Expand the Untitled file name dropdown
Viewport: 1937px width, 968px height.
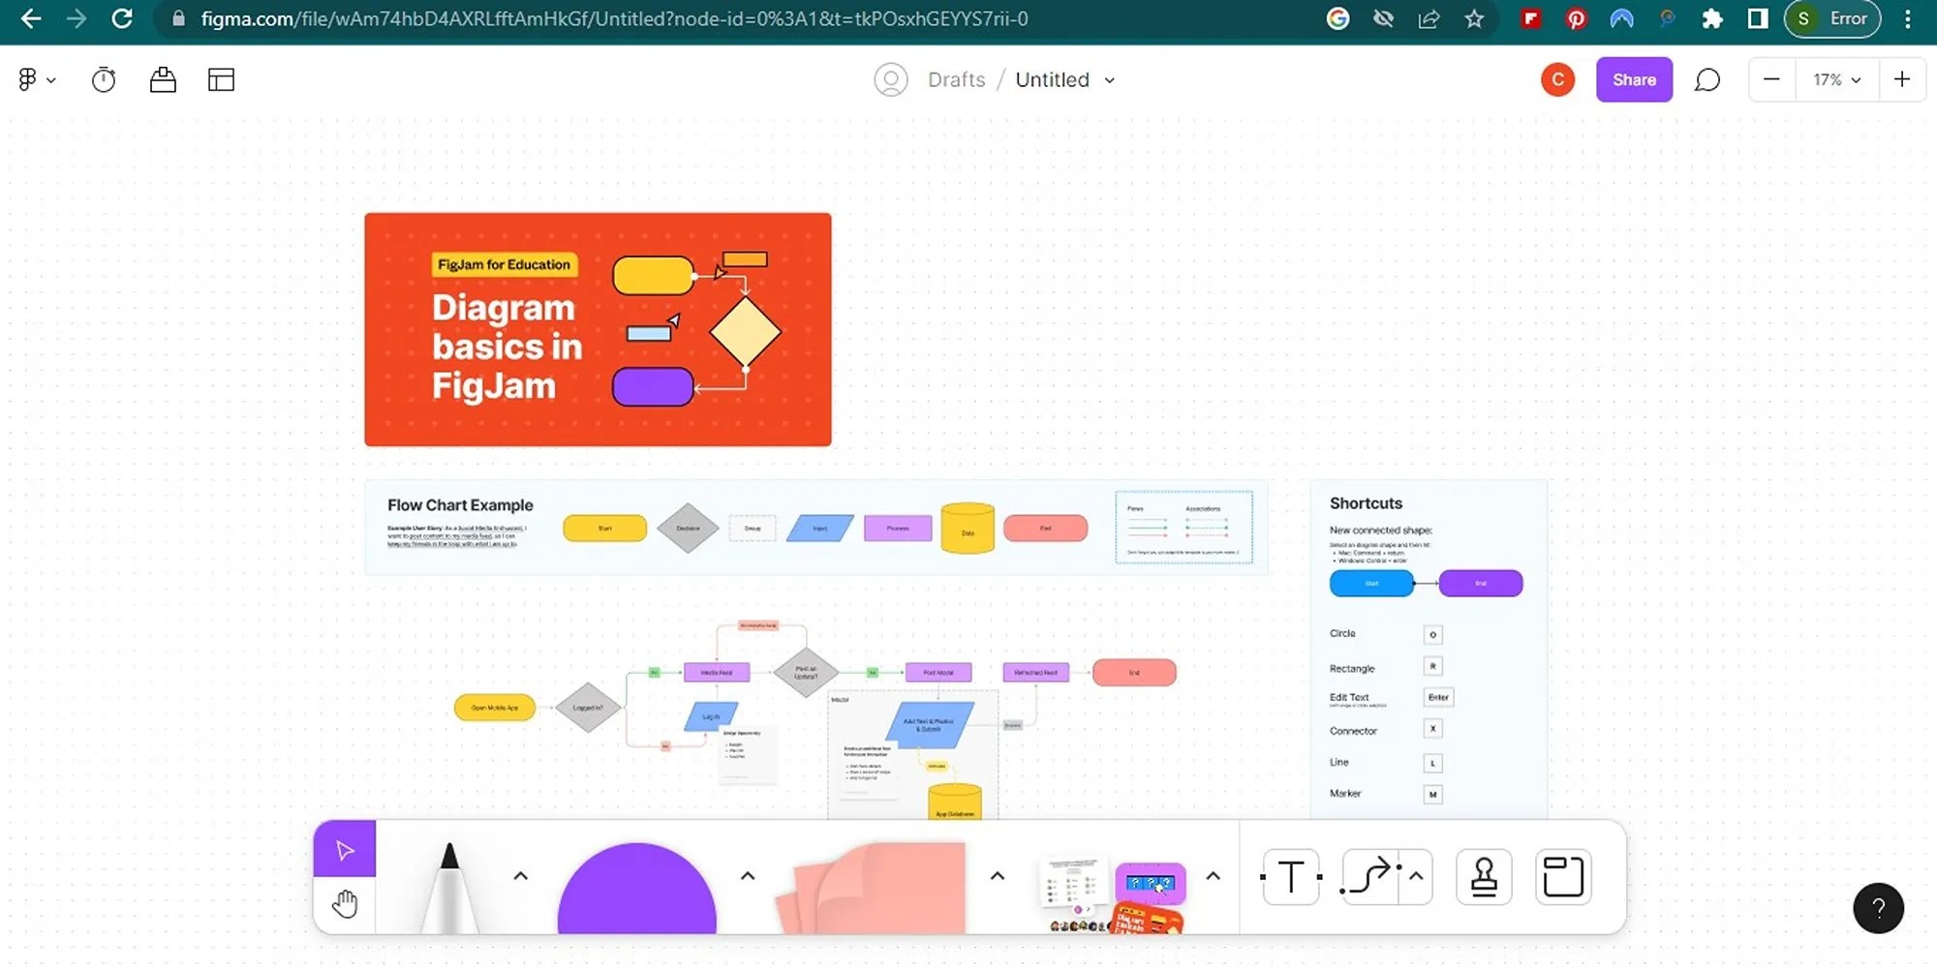tap(1110, 80)
